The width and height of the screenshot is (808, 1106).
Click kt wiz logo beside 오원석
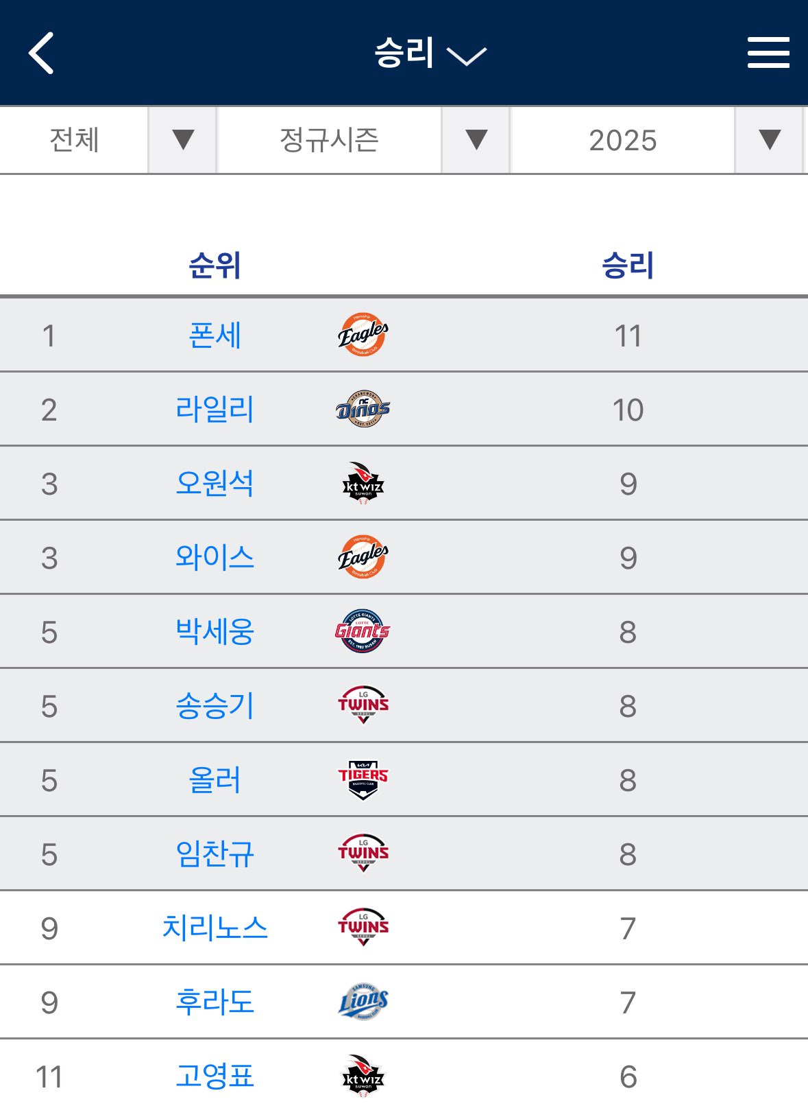tap(363, 484)
